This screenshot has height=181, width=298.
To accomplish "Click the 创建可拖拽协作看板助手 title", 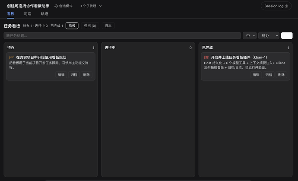I will point(28,6).
